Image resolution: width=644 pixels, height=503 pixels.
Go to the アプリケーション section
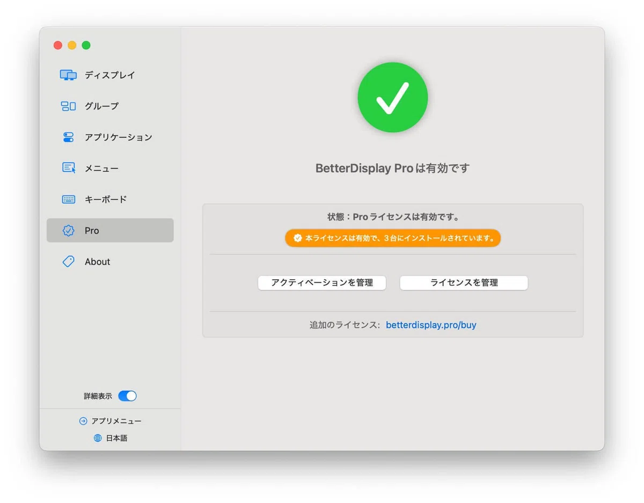110,137
